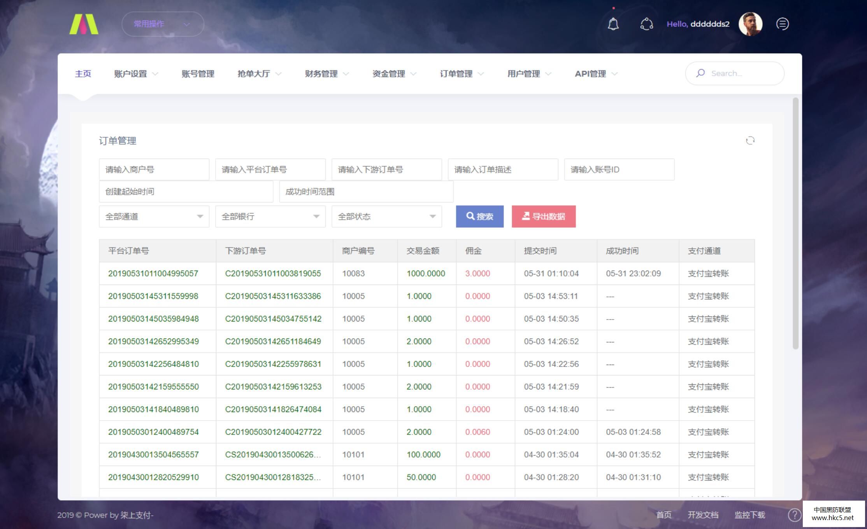The height and width of the screenshot is (529, 867).
Task: Focus the 请输入订单描述 input
Action: pos(503,169)
